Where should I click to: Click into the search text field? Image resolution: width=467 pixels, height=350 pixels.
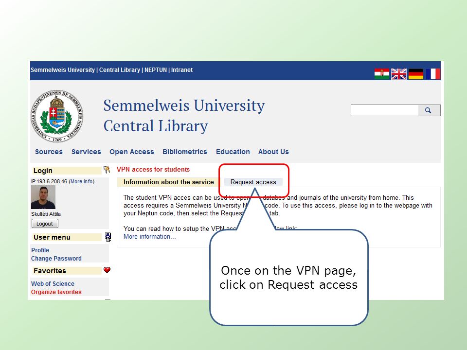pyautogui.click(x=384, y=110)
